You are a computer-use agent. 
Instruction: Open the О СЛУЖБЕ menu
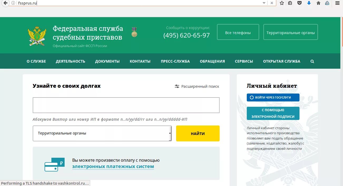coord(36,61)
